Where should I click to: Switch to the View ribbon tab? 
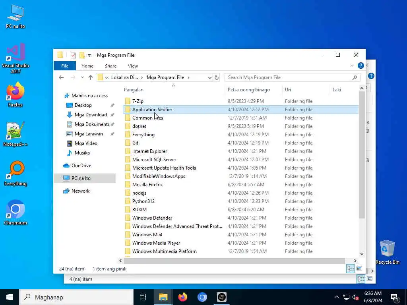point(133,66)
